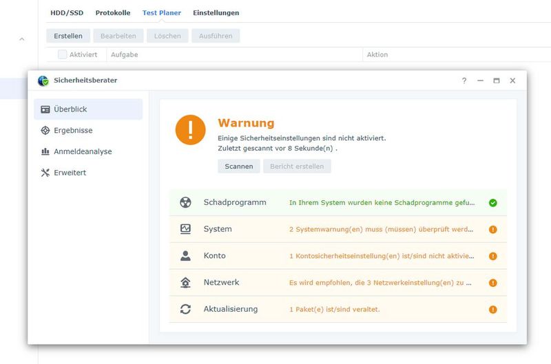551x364 pixels.
Task: Select the Test Planer tab
Action: (x=162, y=13)
